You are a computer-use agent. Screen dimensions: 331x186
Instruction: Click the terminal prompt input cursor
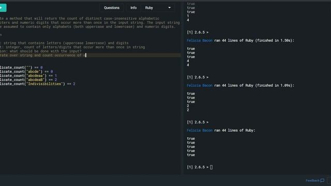pyautogui.click(x=212, y=167)
